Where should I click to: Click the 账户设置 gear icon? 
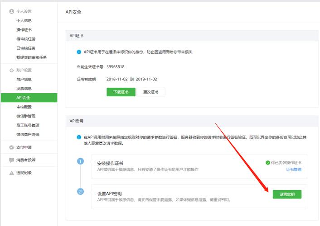12,70
